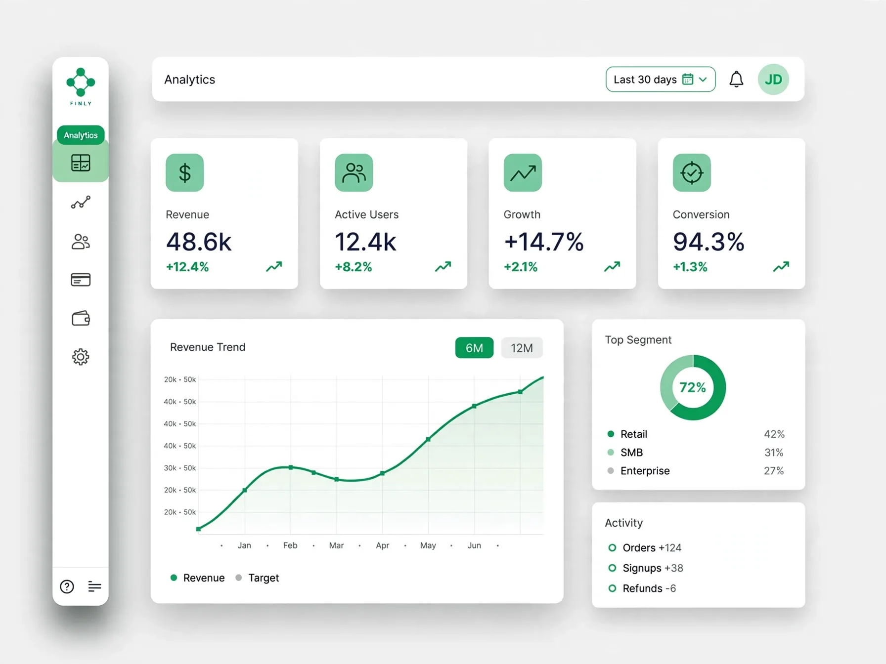Screen dimensions: 886x664
Task: Click the green Retail legend dot
Action: pyautogui.click(x=611, y=434)
